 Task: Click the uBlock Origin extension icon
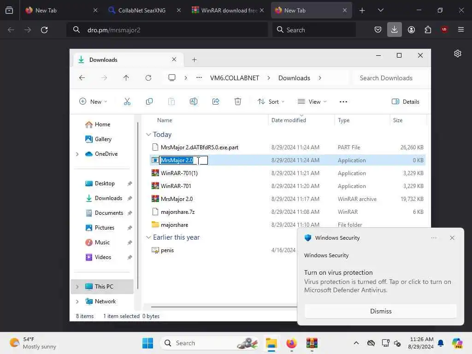click(444, 29)
